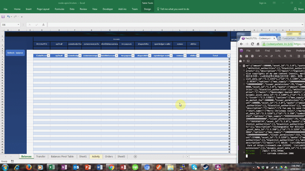Add a new sheet with plus icon

click(135, 156)
